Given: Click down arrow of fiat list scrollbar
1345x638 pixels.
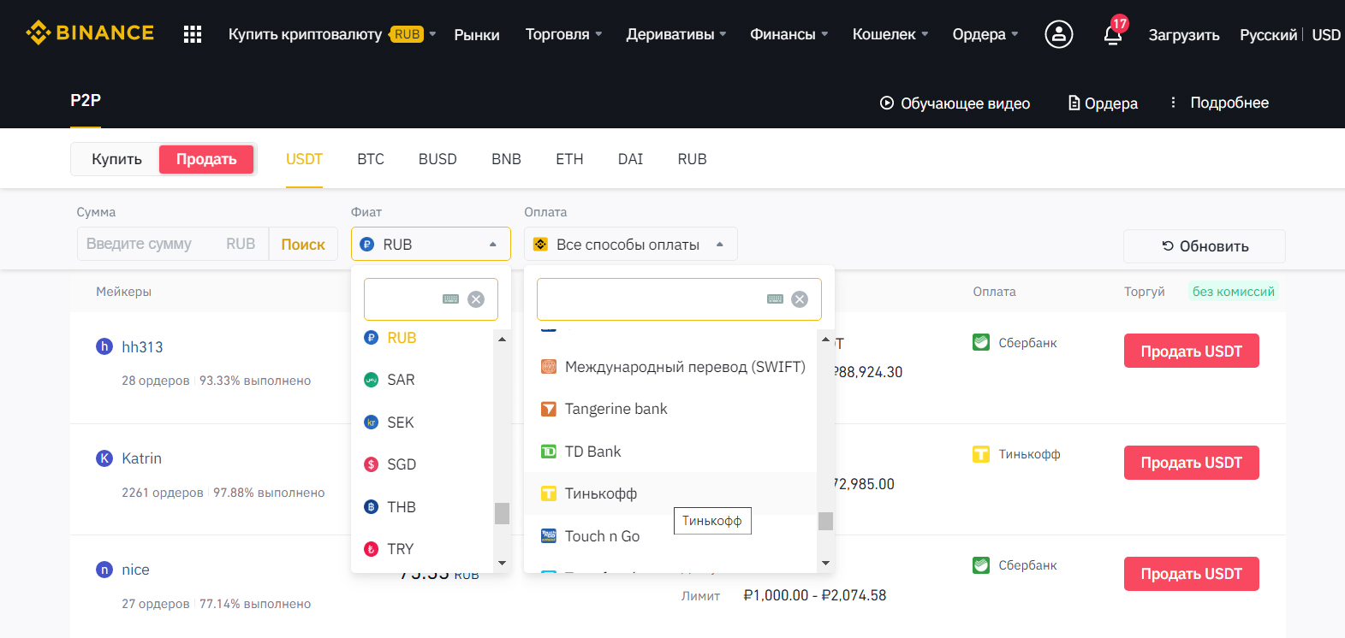Looking at the screenshot, I should [x=502, y=564].
